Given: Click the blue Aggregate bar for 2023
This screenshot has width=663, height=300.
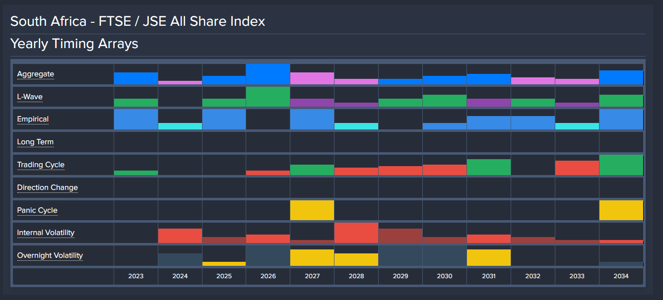Looking at the screenshot, I should (x=136, y=78).
